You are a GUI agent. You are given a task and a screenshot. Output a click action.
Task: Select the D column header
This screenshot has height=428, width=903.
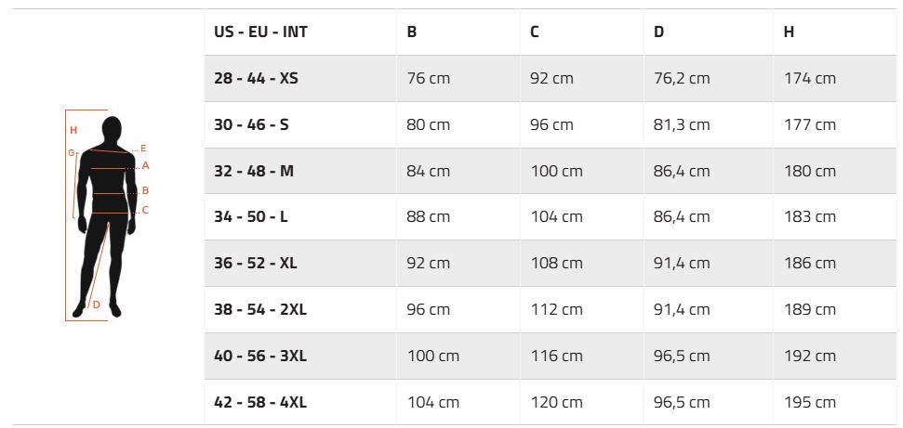tap(658, 32)
